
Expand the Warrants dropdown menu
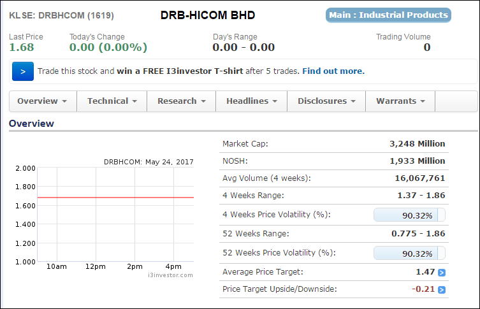(x=400, y=101)
